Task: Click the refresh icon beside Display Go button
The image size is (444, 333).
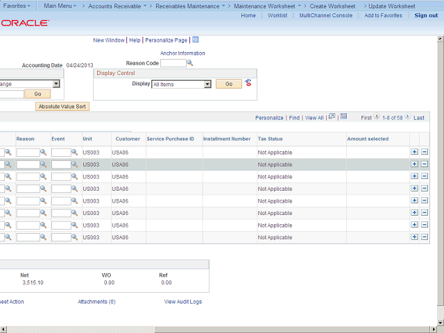Action: pos(248,83)
